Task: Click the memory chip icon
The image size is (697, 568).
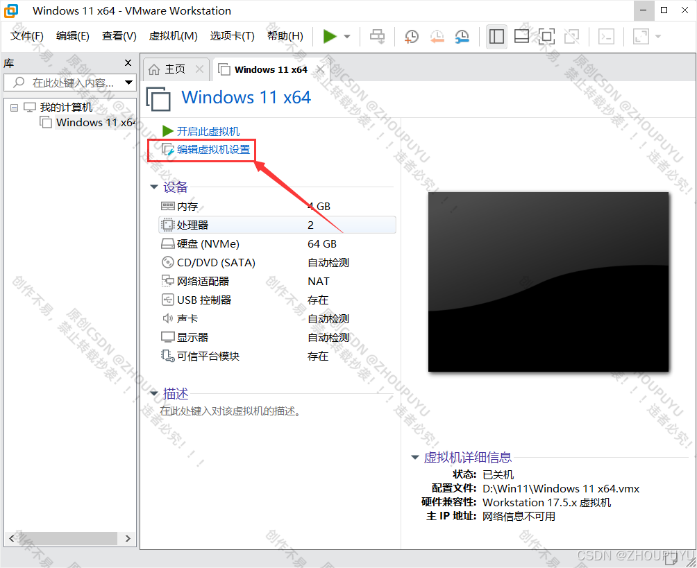Action: pyautogui.click(x=167, y=206)
